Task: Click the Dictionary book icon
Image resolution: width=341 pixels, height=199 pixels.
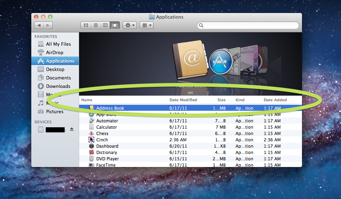Action: [91, 152]
